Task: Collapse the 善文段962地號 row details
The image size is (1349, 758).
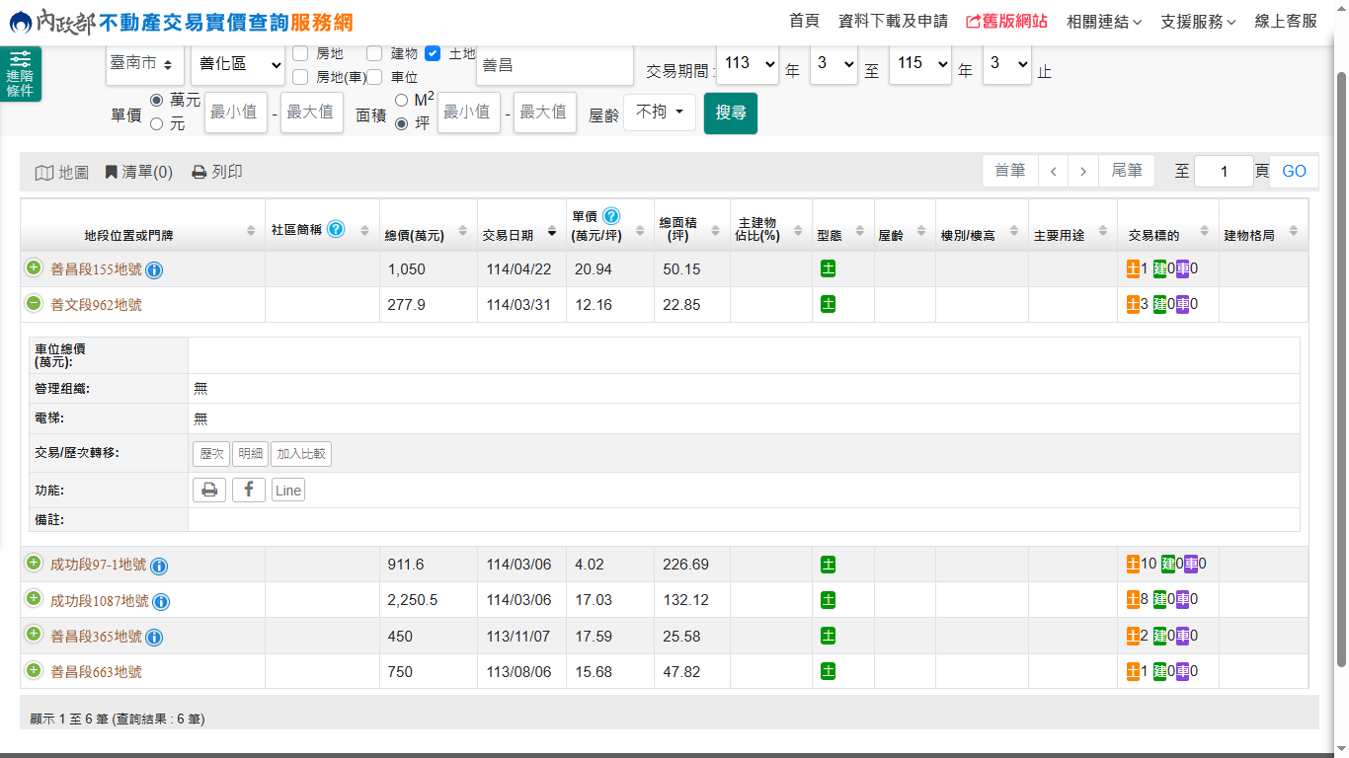Action: [34, 304]
